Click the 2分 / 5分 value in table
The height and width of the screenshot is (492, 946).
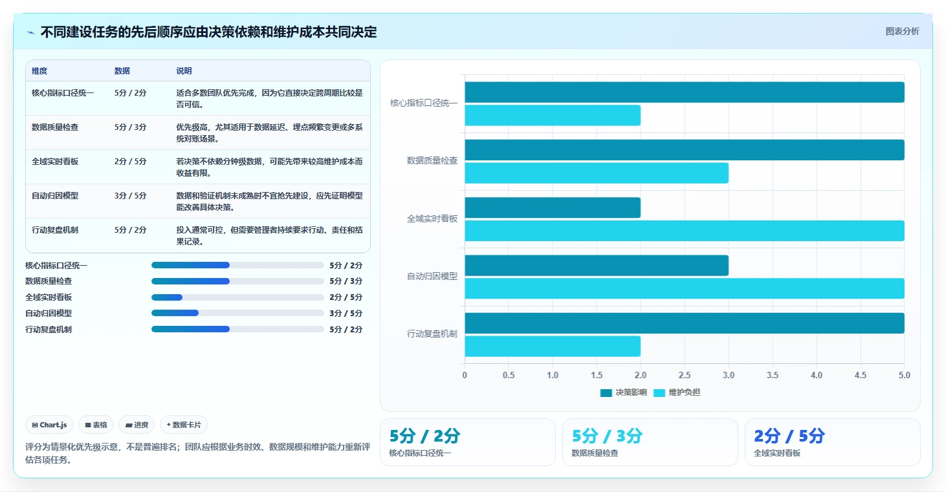[131, 162]
